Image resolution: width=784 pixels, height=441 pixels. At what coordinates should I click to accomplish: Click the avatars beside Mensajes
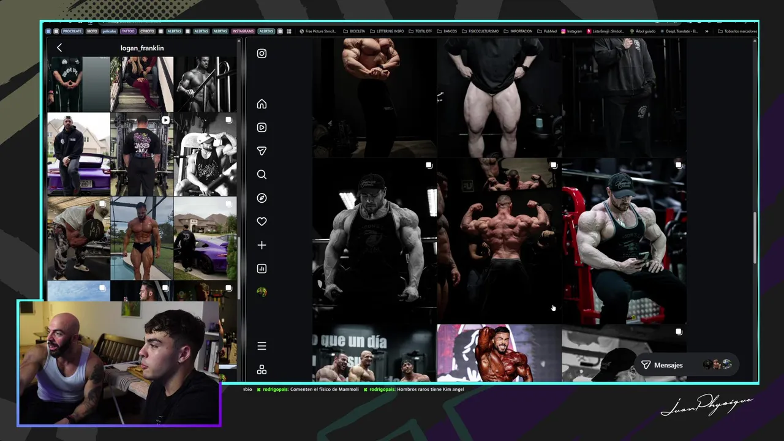tap(717, 364)
